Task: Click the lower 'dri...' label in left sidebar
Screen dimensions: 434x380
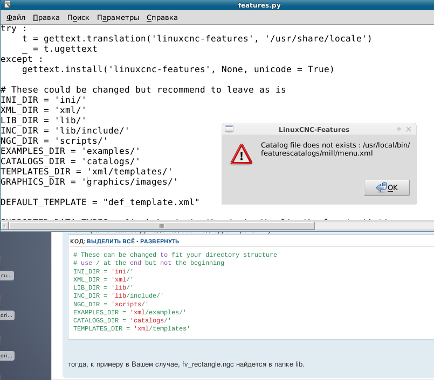Action: [x=6, y=356]
